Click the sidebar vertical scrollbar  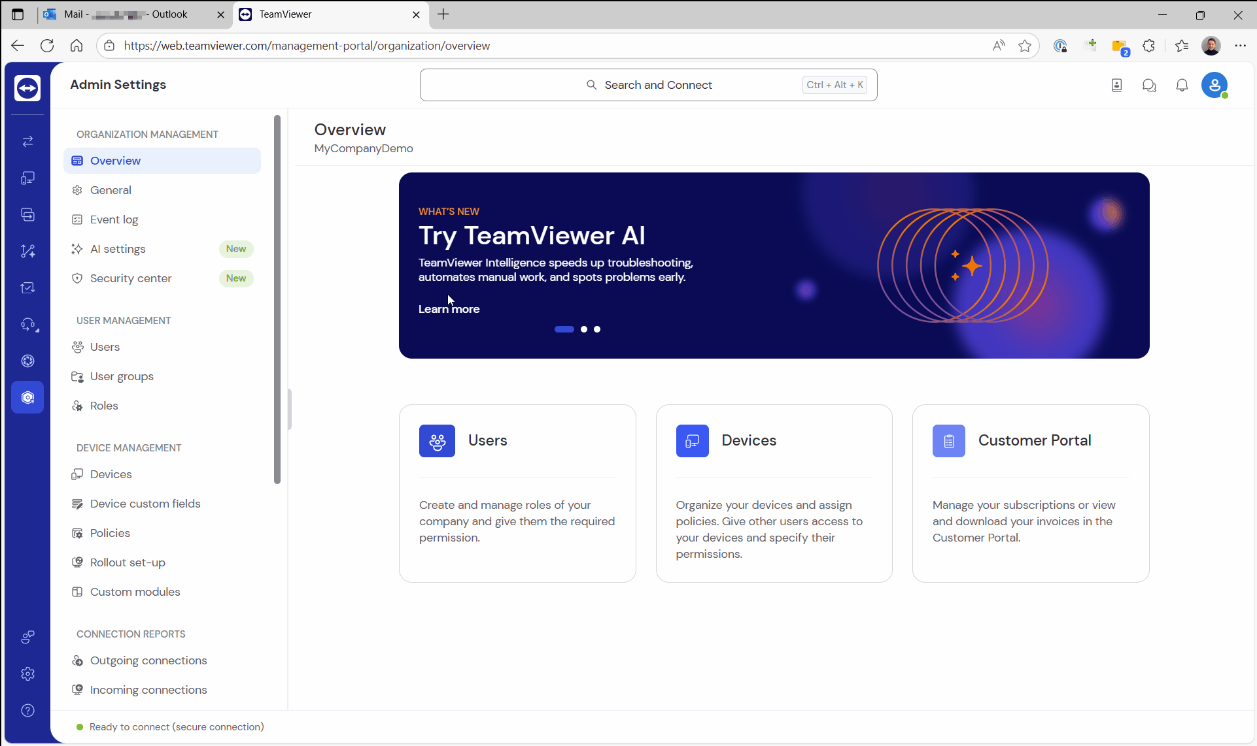[277, 300]
